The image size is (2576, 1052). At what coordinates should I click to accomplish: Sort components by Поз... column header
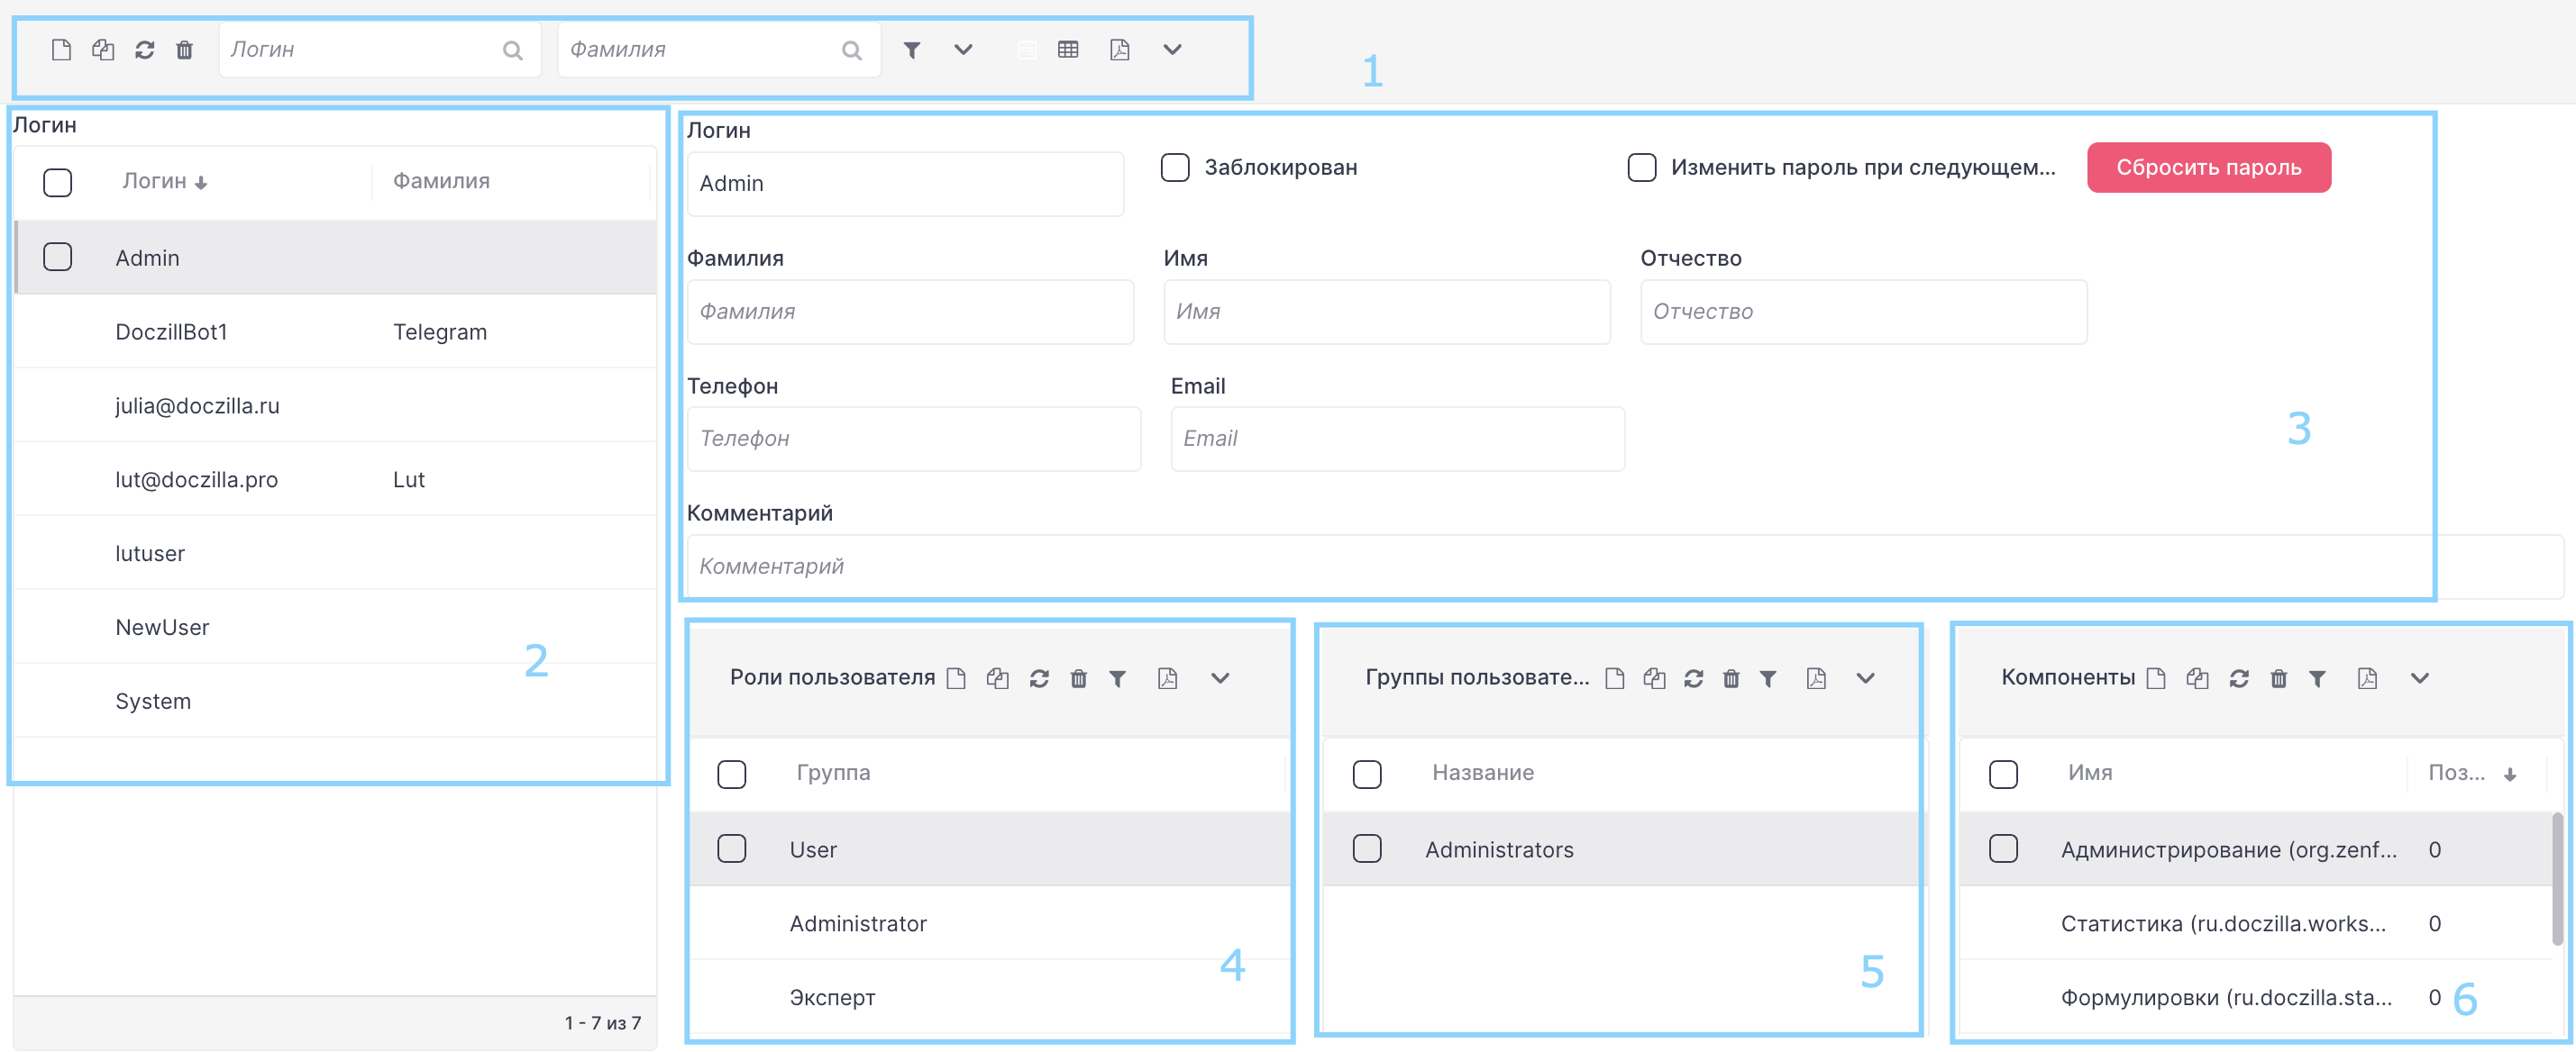pyautogui.click(x=2472, y=772)
